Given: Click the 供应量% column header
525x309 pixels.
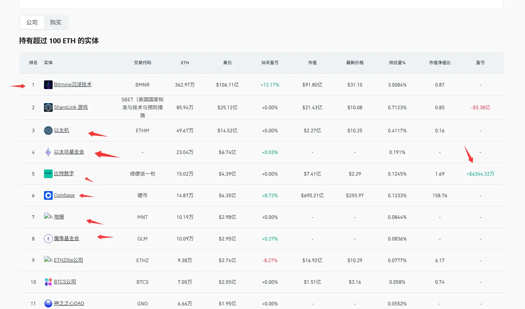Looking at the screenshot, I should pyautogui.click(x=397, y=63).
